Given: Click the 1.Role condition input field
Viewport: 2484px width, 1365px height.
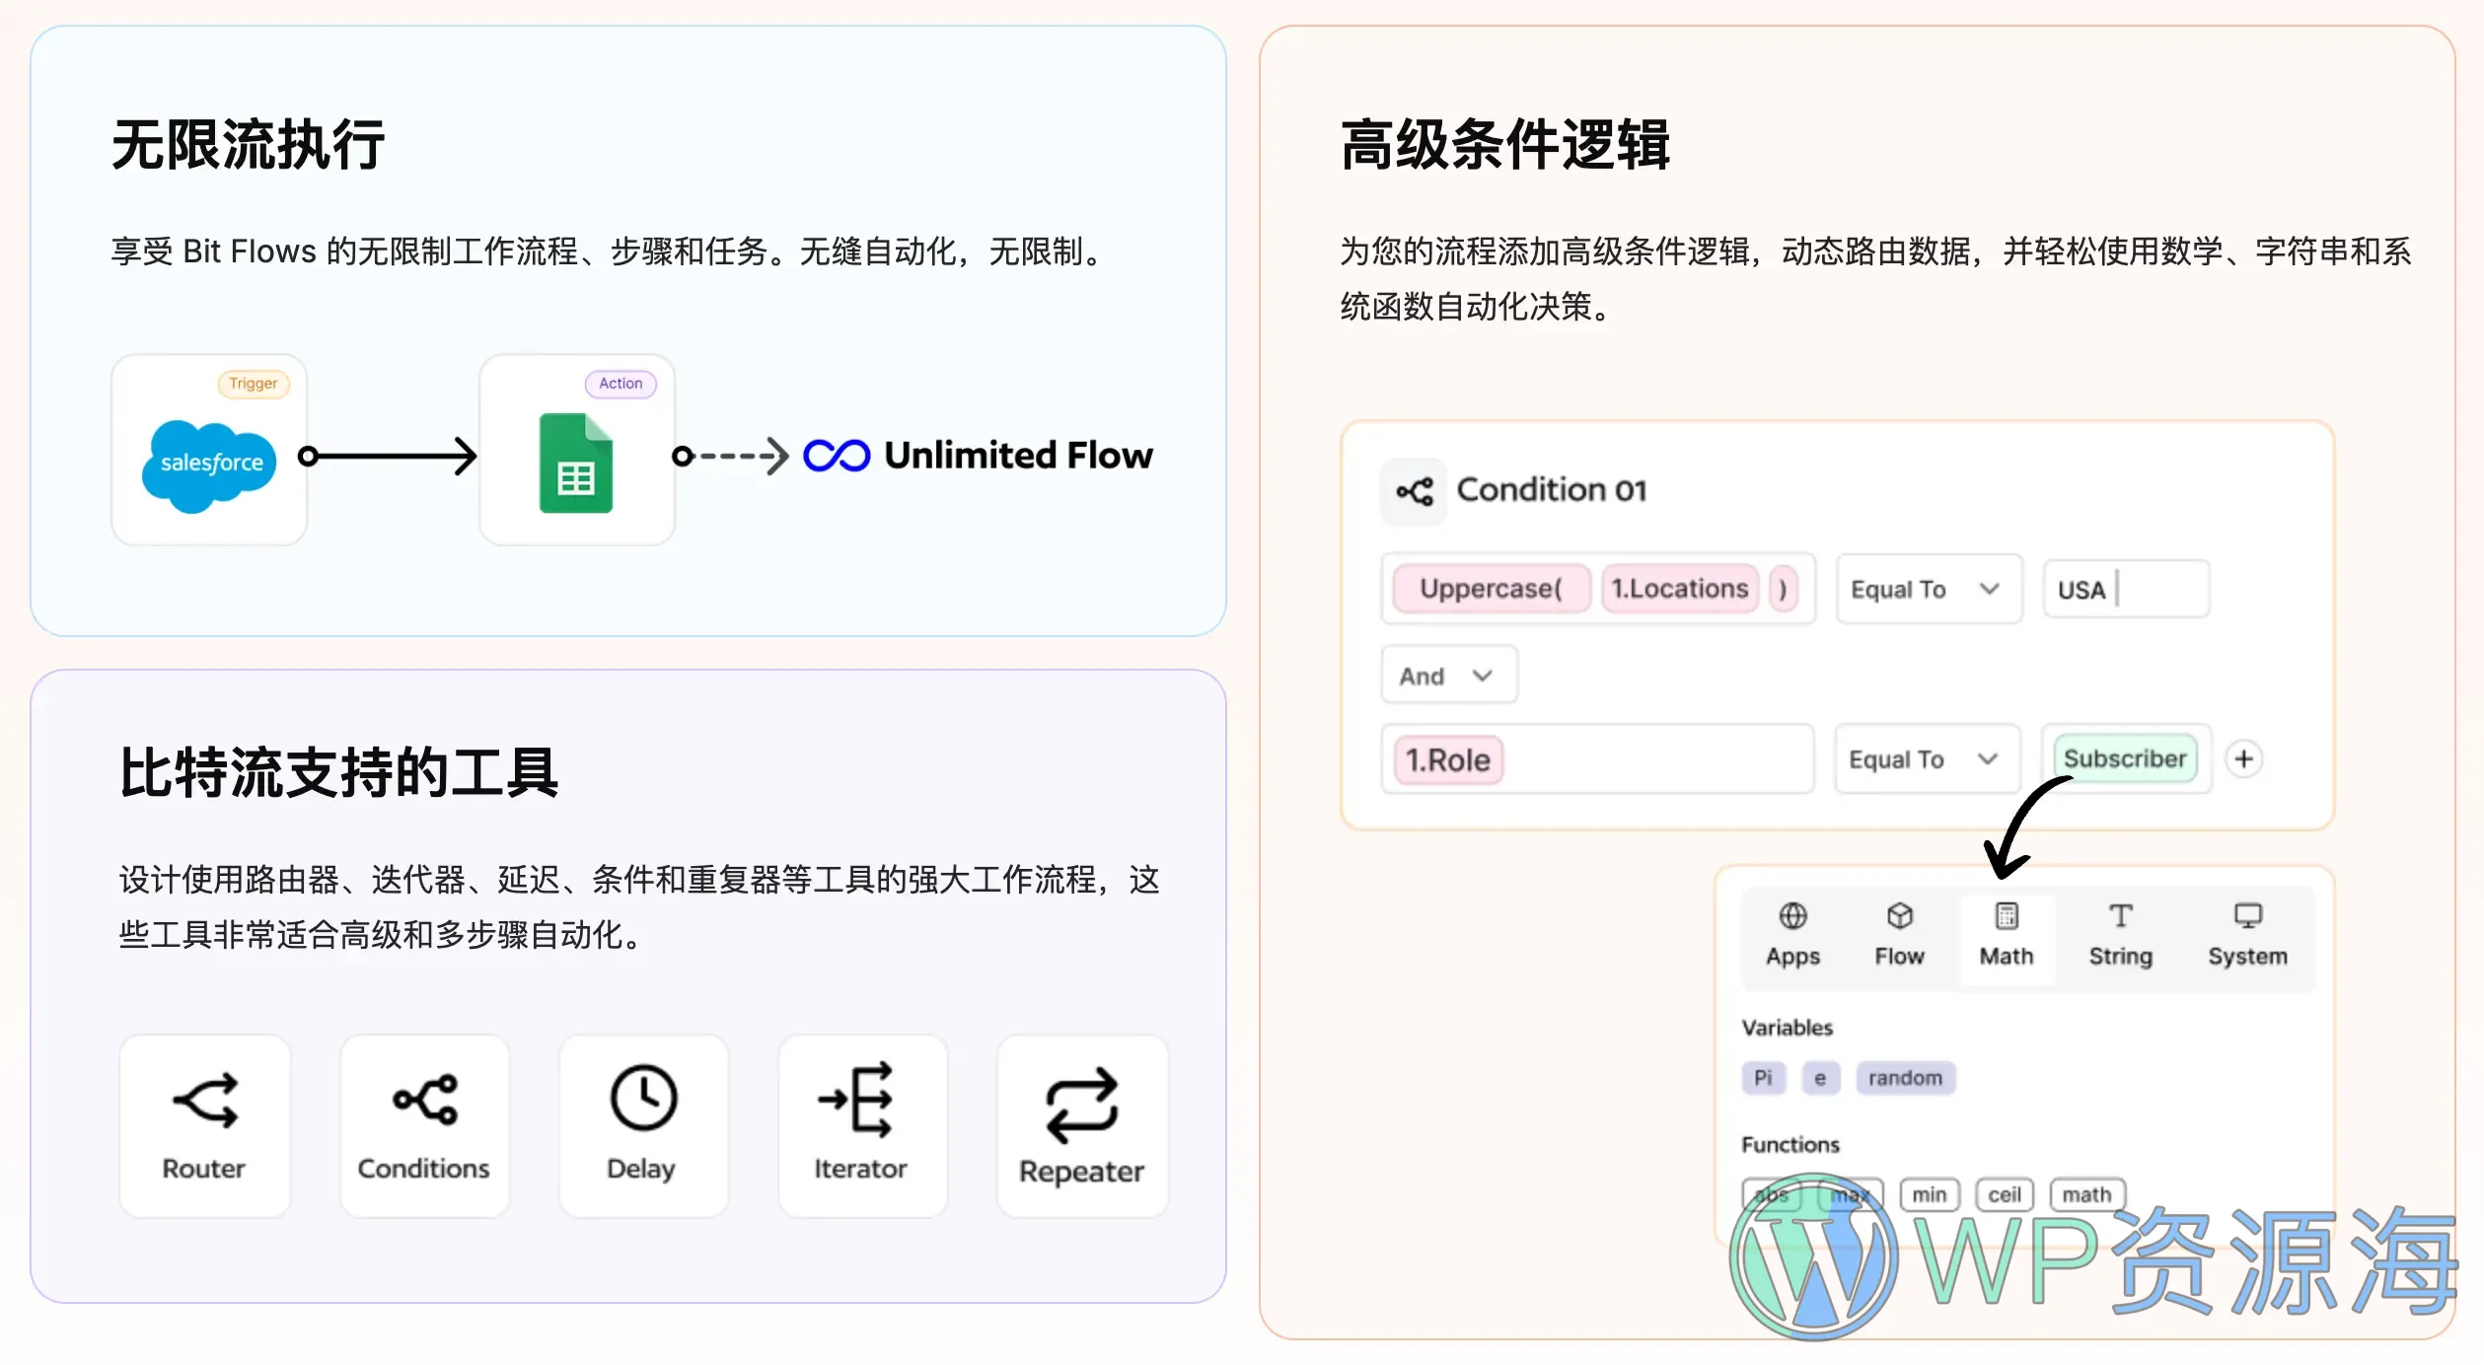Looking at the screenshot, I should point(1597,758).
